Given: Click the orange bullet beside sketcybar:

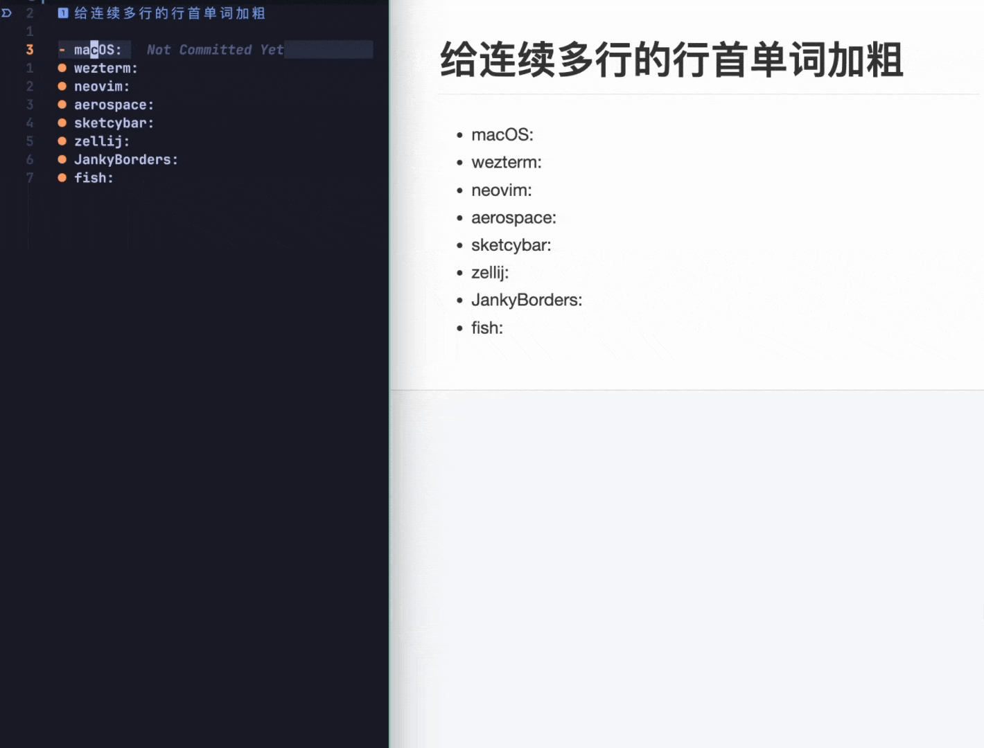Looking at the screenshot, I should [62, 123].
